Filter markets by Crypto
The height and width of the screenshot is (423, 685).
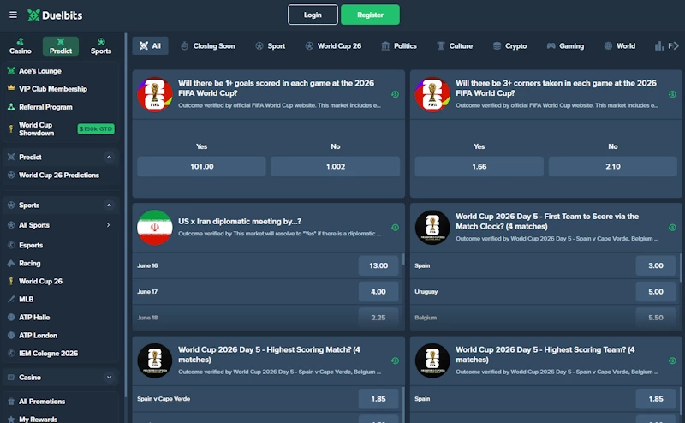click(509, 46)
